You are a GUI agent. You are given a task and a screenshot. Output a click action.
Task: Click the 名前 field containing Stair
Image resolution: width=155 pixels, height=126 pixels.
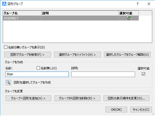[37, 74]
